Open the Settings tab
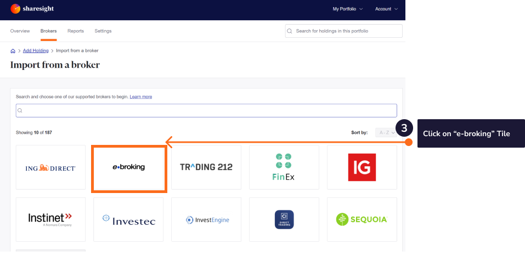Viewport: 525px width, 257px height. click(x=103, y=31)
